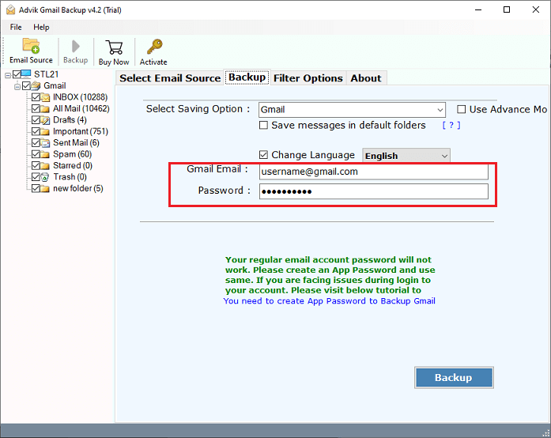Uncheck the Drafts (4) checkbox
Image resolution: width=551 pixels, height=438 pixels.
click(x=36, y=120)
